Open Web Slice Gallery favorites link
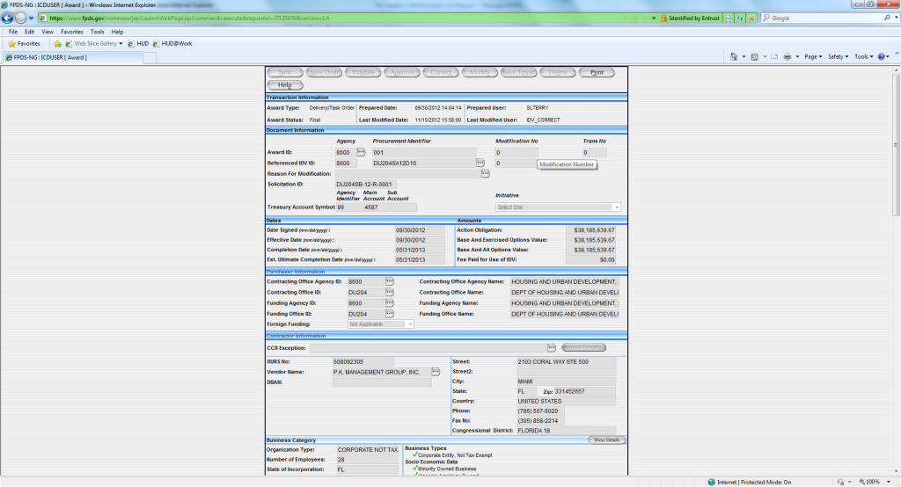This screenshot has height=487, width=901. (93, 44)
